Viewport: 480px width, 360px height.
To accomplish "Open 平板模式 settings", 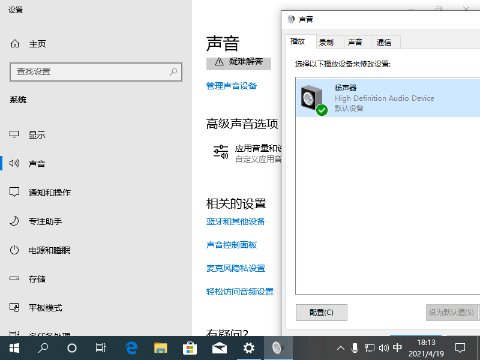I will [42, 307].
